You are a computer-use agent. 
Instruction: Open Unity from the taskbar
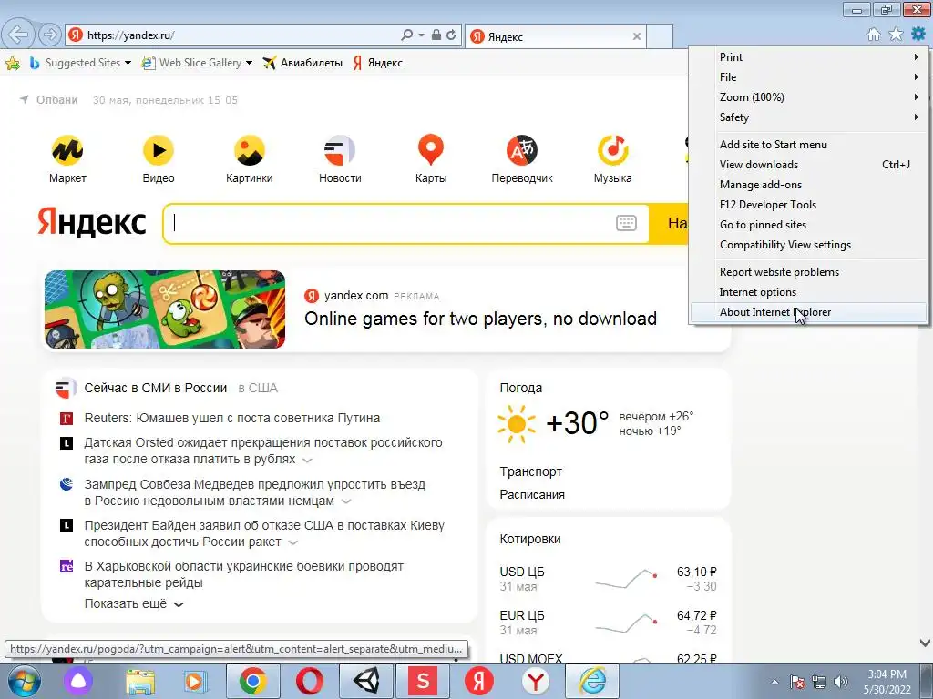tap(366, 681)
